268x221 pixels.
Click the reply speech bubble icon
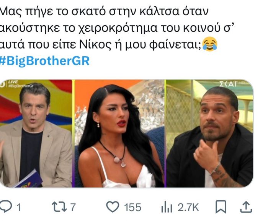[x=6, y=207]
